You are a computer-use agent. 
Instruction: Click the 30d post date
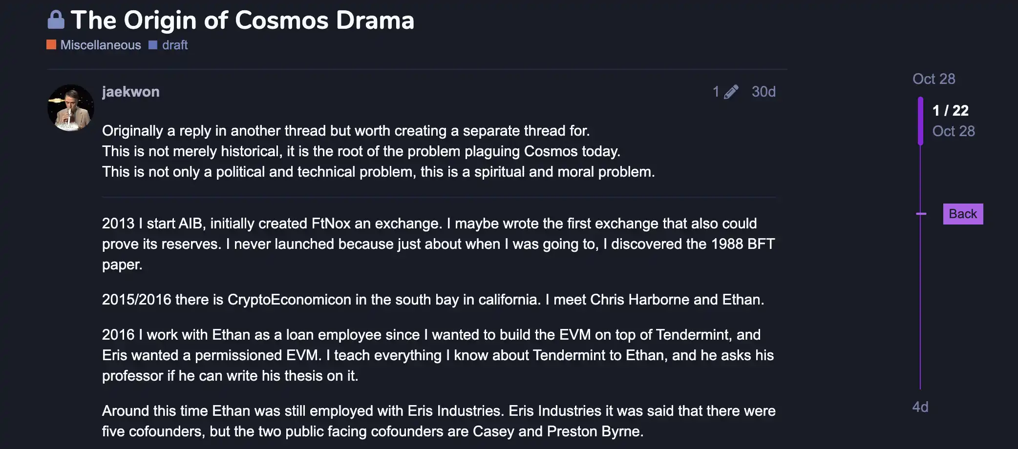[x=763, y=92]
